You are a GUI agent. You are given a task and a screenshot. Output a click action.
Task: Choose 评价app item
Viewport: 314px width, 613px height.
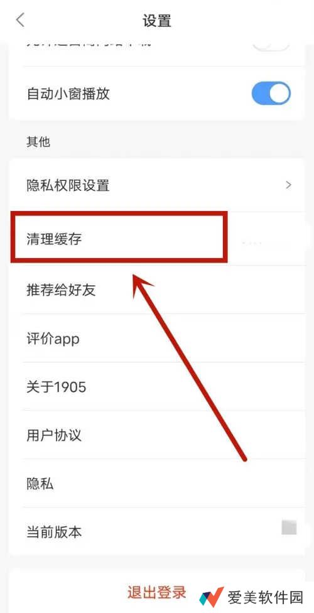(x=156, y=338)
